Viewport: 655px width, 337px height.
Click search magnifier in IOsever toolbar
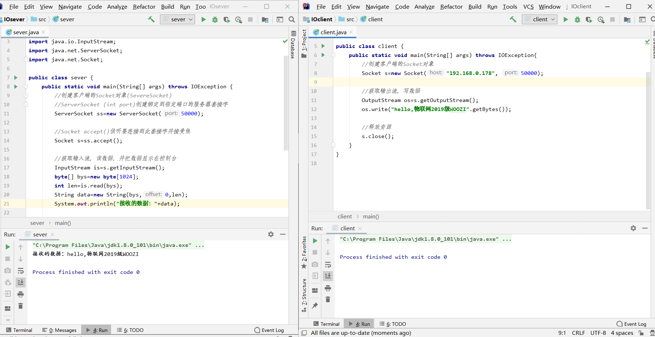(x=292, y=19)
